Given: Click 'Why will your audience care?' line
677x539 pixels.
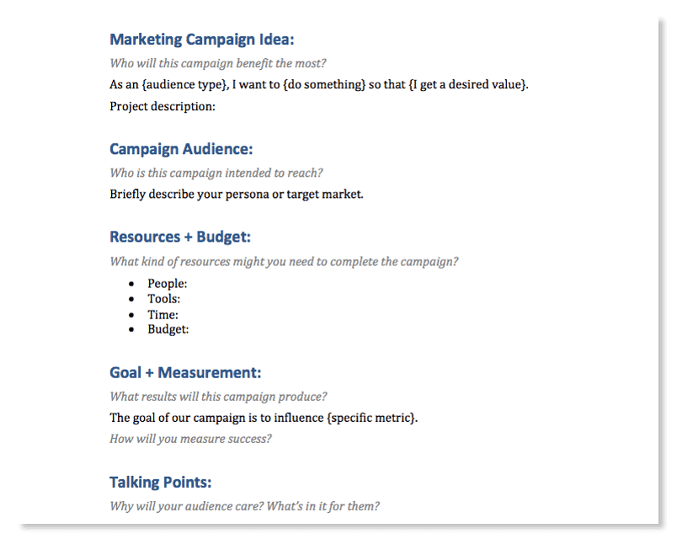Looking at the screenshot, I should (x=244, y=506).
